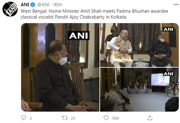
Task: Retweet the post using the arrows icon
Action: point(65,118)
